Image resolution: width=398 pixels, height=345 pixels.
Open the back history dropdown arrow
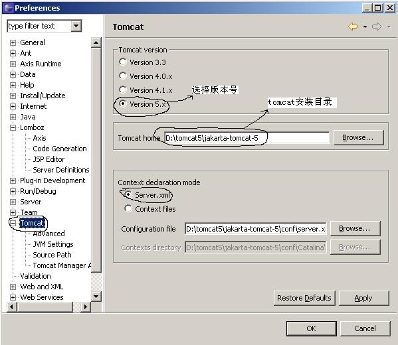tap(365, 27)
